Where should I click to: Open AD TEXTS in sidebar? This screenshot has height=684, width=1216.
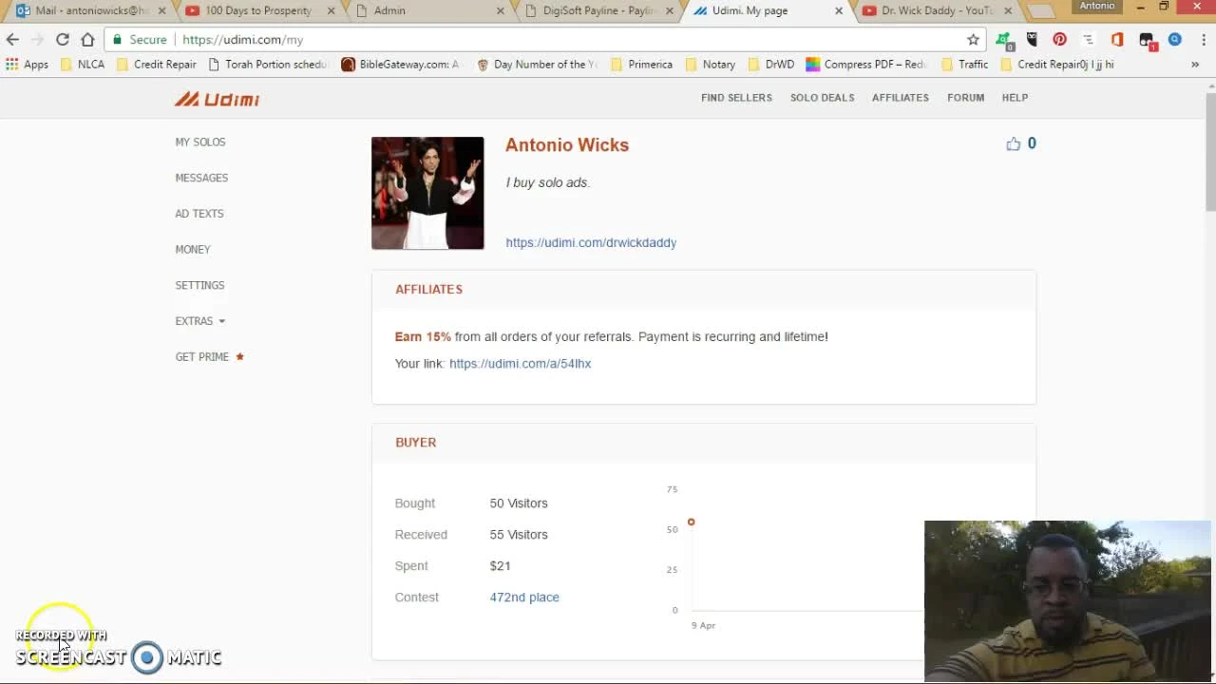pyautogui.click(x=199, y=214)
